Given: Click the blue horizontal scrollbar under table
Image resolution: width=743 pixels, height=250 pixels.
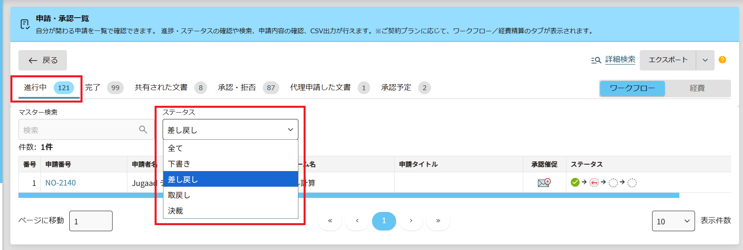Looking at the screenshot, I should pyautogui.click(x=348, y=196).
